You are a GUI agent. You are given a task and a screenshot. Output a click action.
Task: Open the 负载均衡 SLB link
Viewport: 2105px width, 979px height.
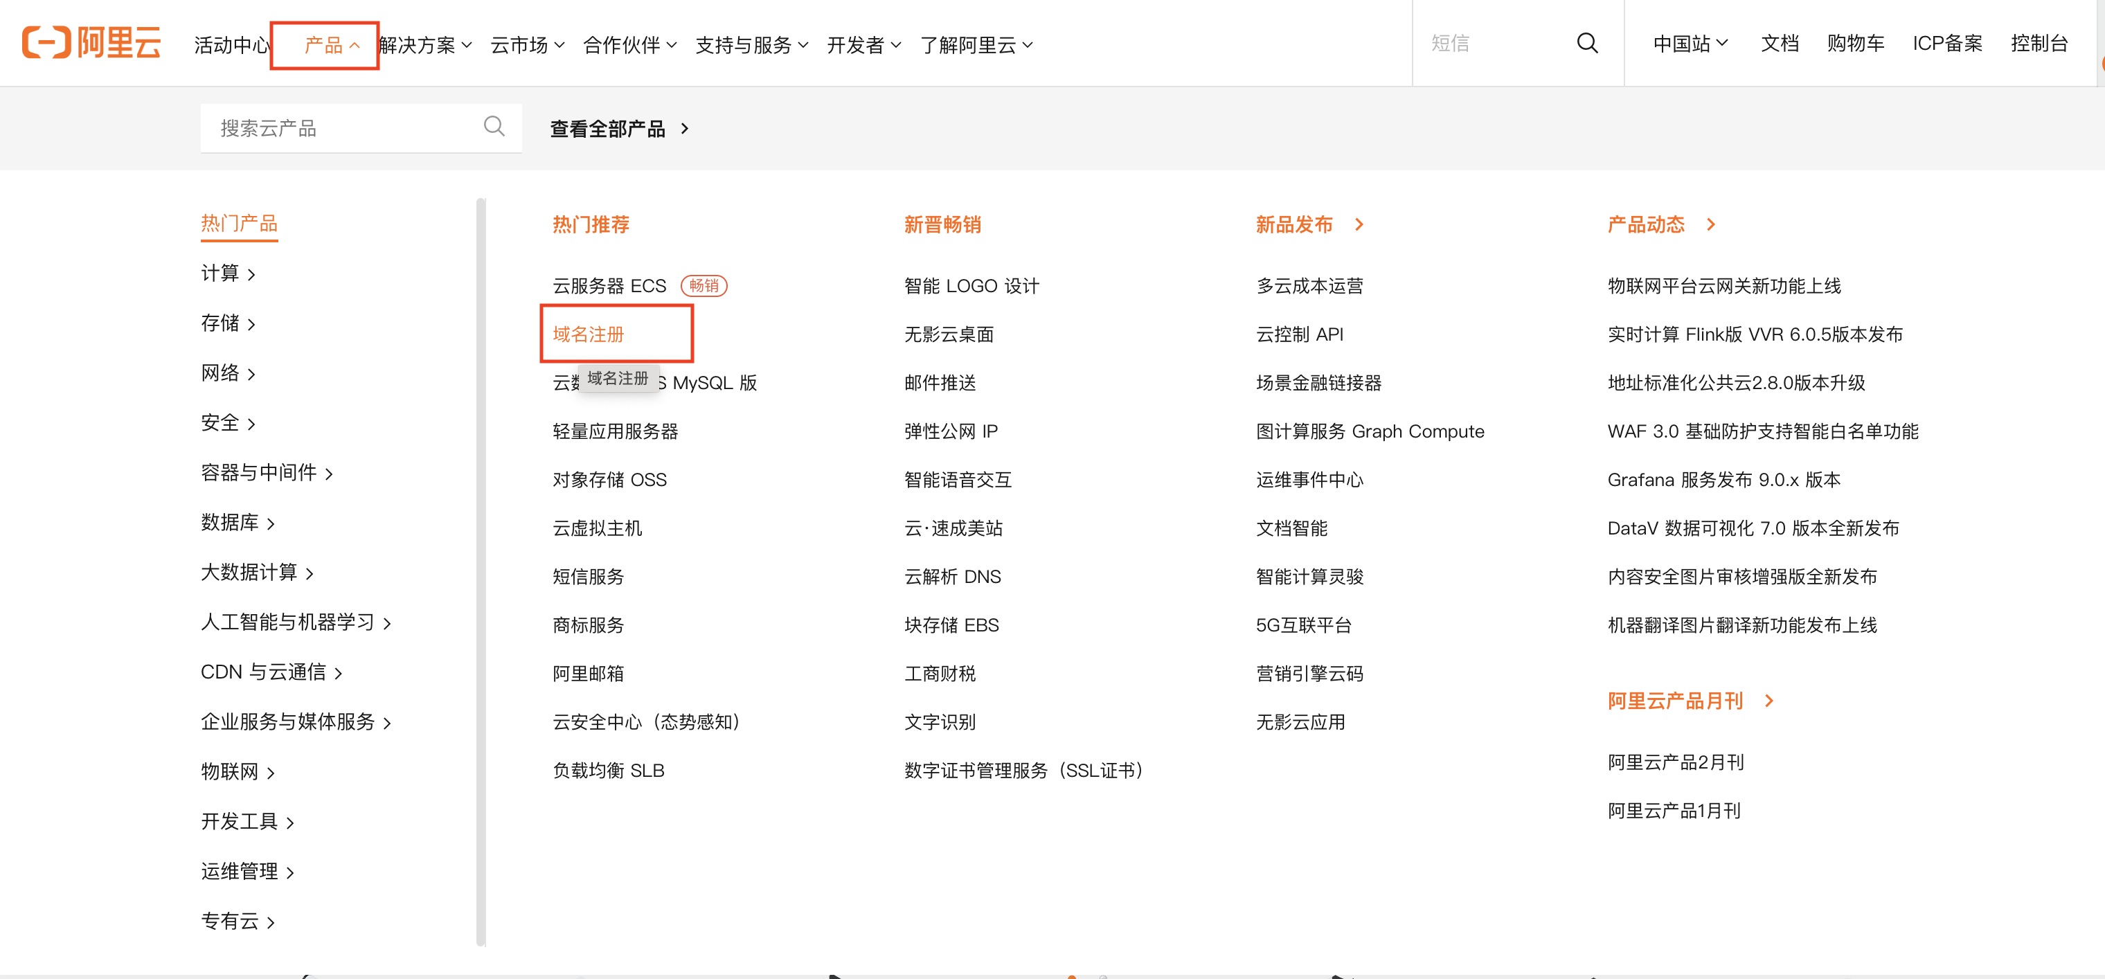click(x=608, y=771)
